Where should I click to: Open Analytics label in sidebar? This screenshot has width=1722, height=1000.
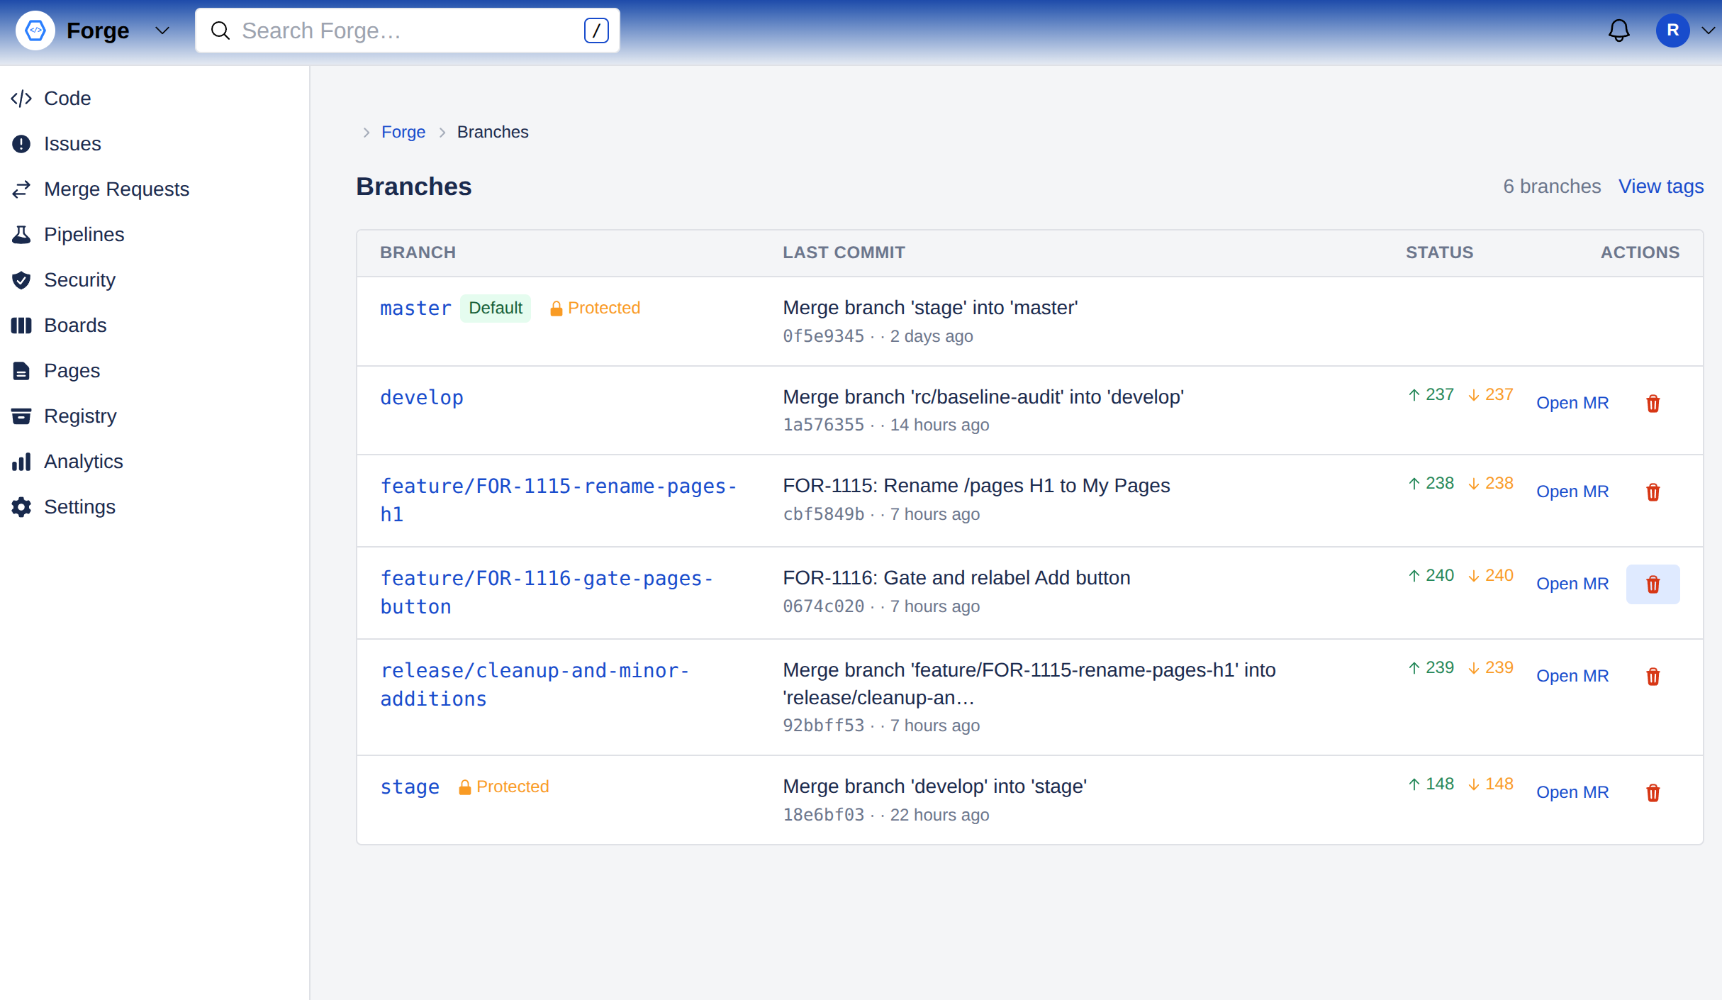tap(83, 462)
